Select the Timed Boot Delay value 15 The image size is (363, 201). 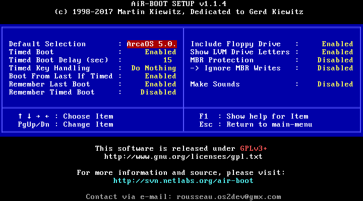tap(167, 60)
